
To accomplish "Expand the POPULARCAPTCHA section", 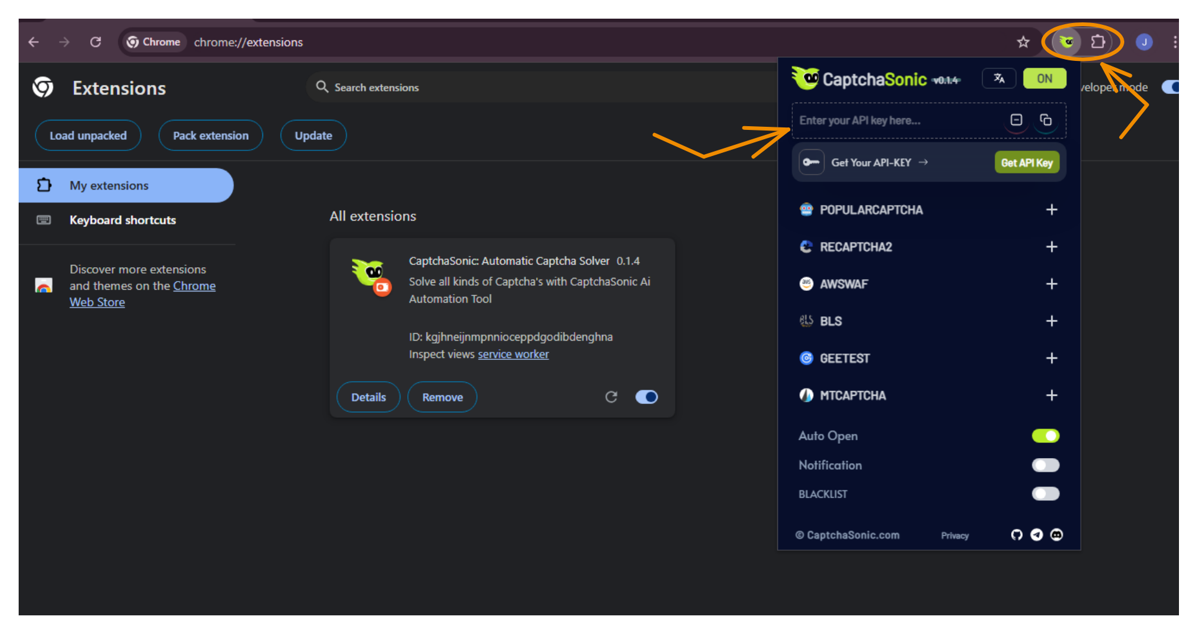I will coord(1051,210).
